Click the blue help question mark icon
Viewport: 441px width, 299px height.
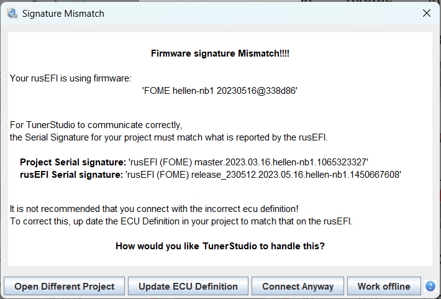430,286
